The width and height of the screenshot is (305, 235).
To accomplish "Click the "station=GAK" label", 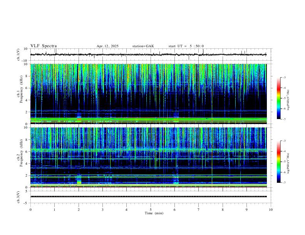I will (143, 46).
